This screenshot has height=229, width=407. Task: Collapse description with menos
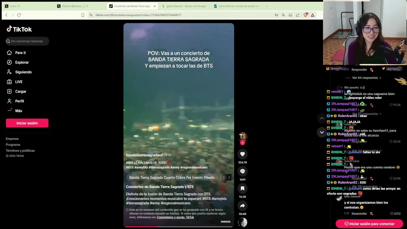[x=225, y=222]
